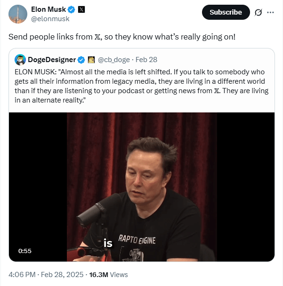
Task: Click the X affiliation badge beside Elon Musk
Action: (x=81, y=9)
